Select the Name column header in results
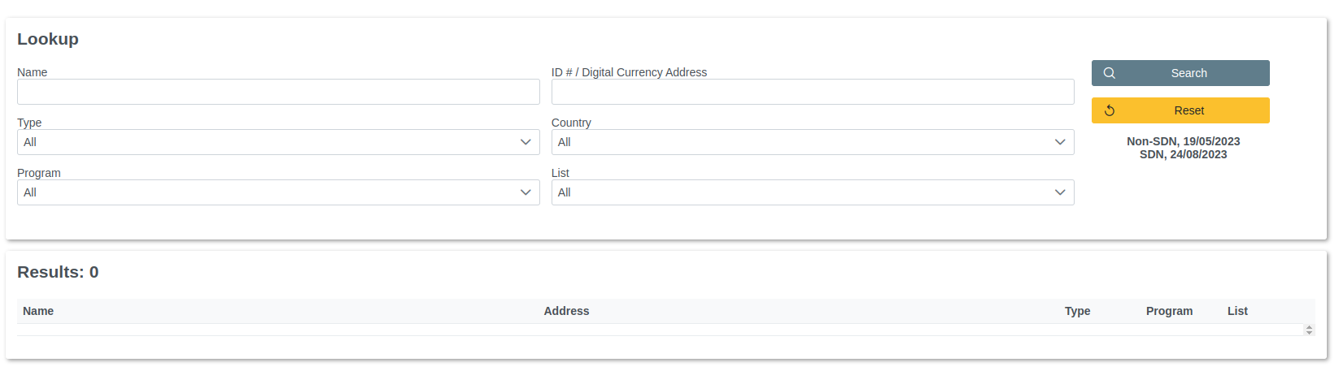Screen dimensions: 1339x371 click(x=38, y=311)
